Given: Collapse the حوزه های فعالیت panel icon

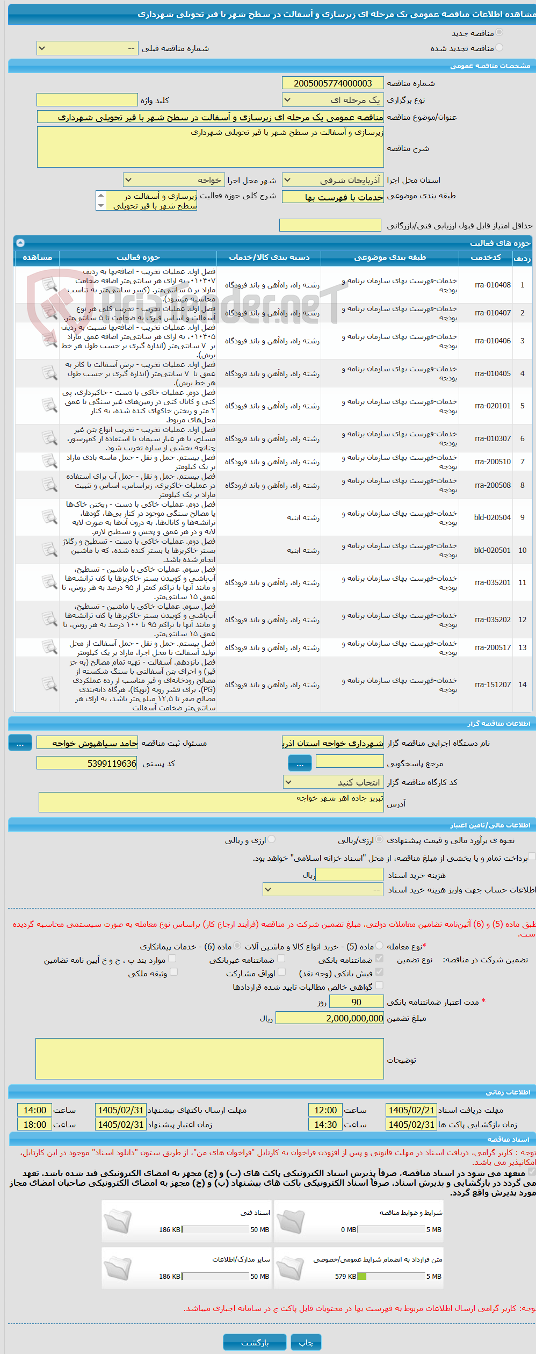Looking at the screenshot, I should pos(20,243).
